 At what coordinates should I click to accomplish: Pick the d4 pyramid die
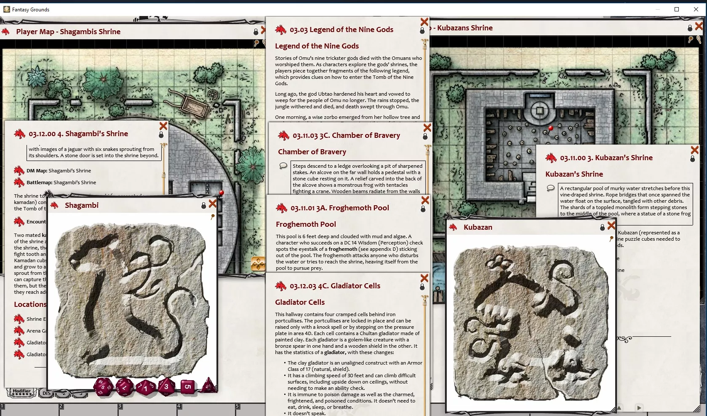(x=209, y=385)
